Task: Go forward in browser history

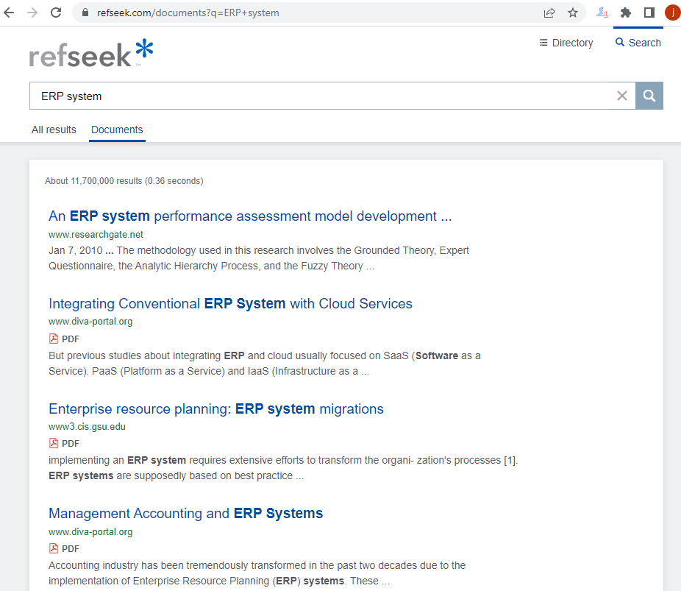Action: click(32, 13)
